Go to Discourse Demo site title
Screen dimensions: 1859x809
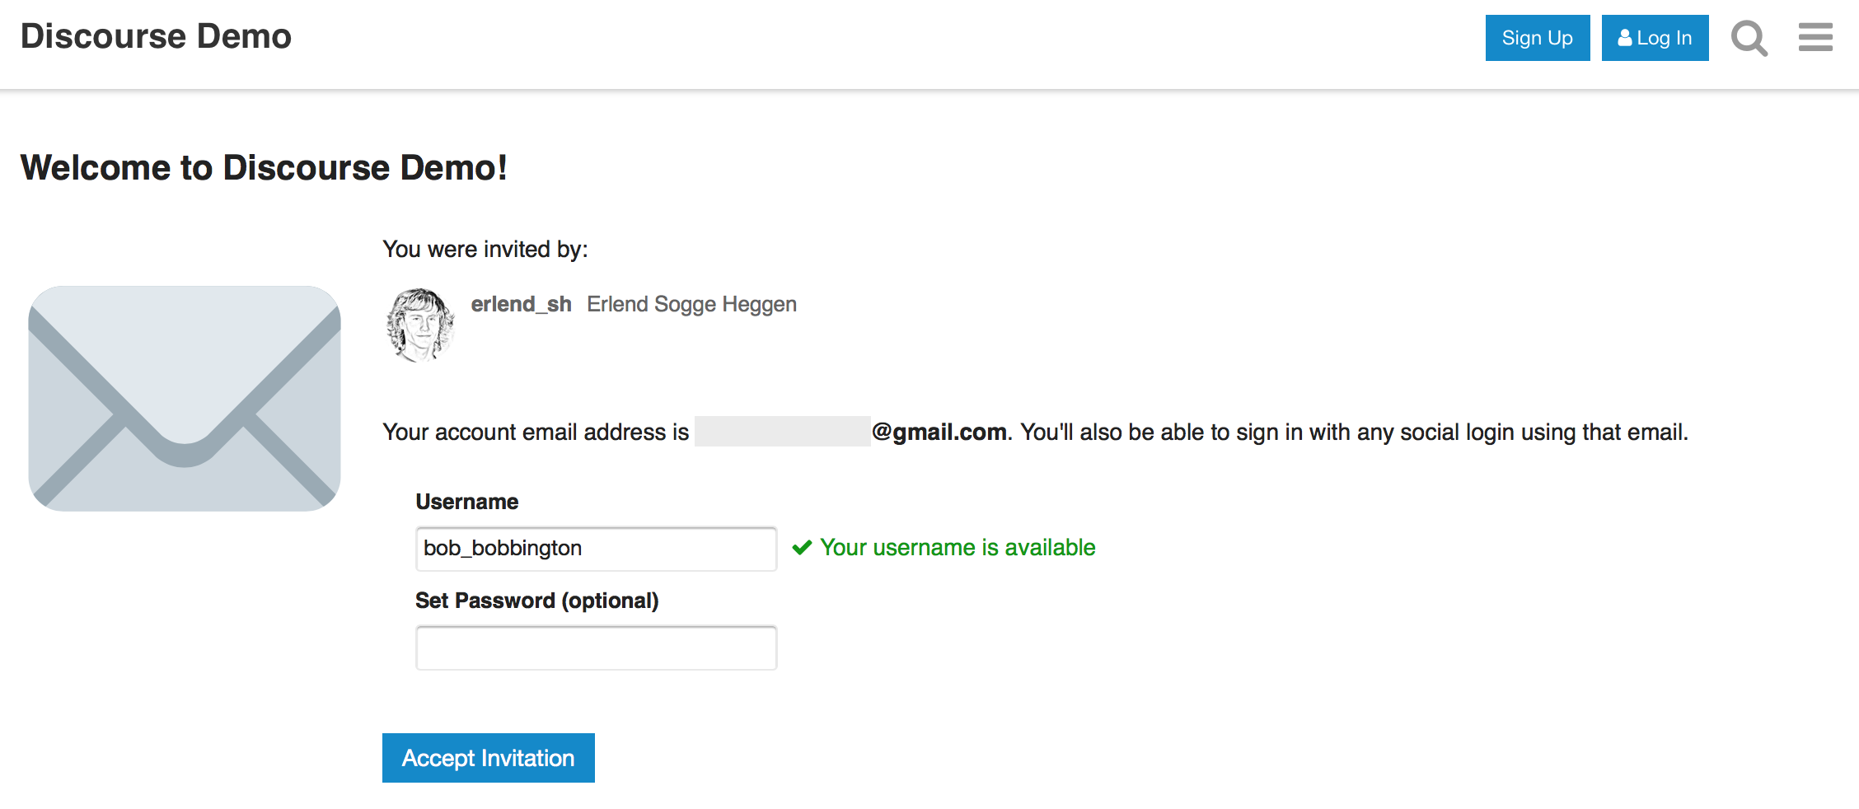[156, 36]
